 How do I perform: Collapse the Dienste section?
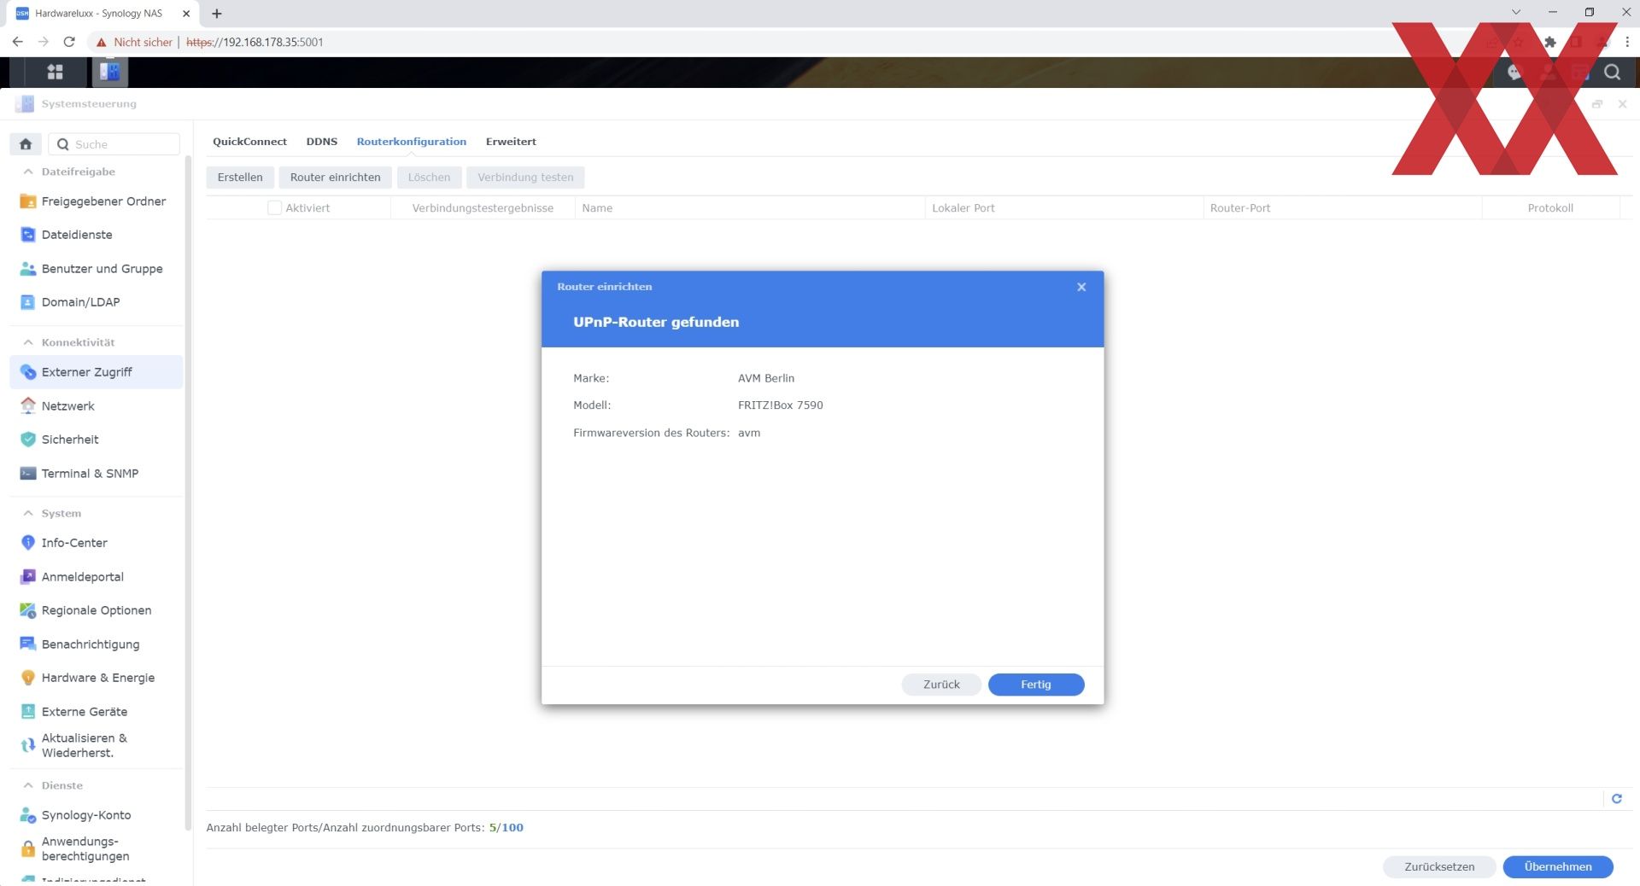click(x=28, y=785)
